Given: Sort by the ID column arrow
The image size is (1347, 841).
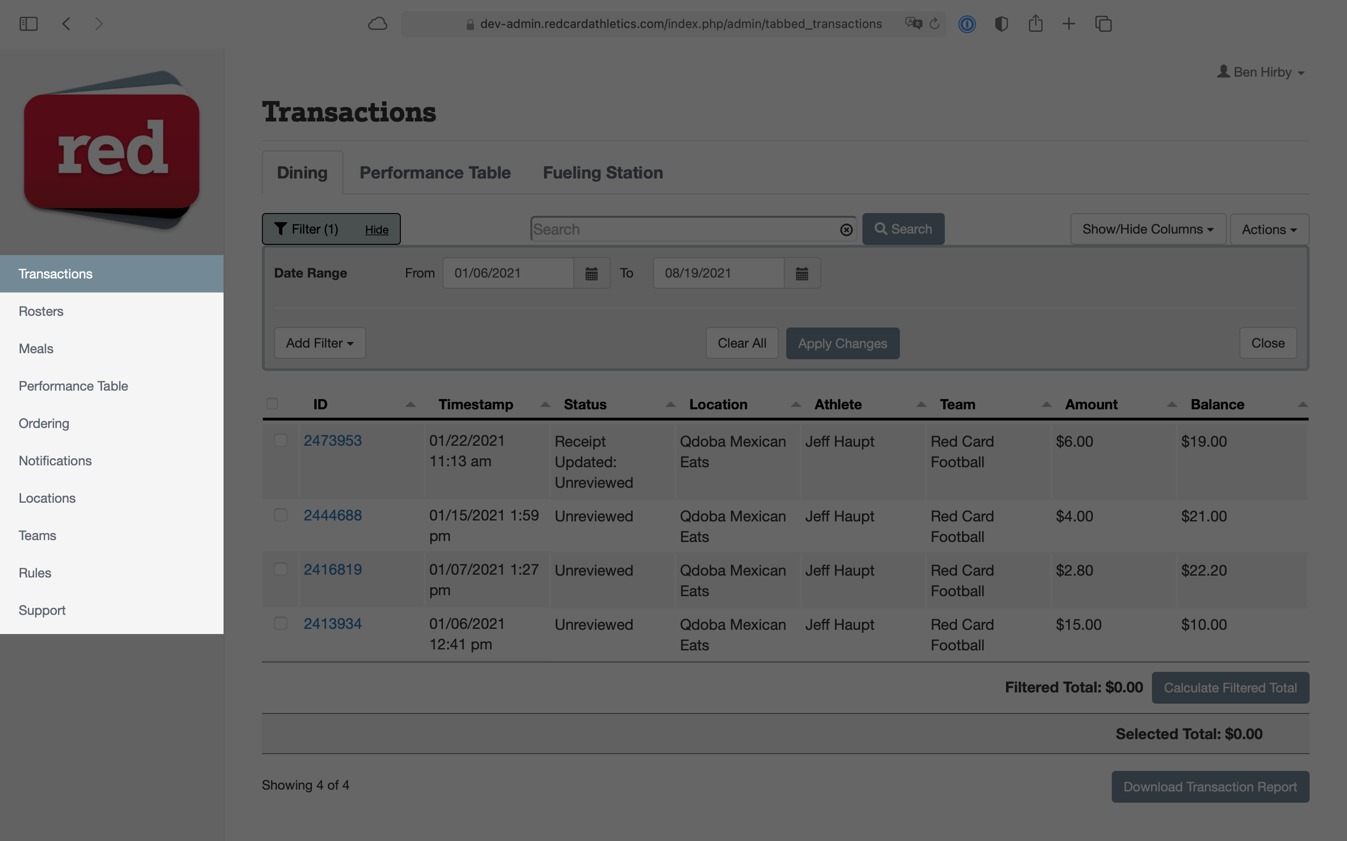Looking at the screenshot, I should coord(410,404).
